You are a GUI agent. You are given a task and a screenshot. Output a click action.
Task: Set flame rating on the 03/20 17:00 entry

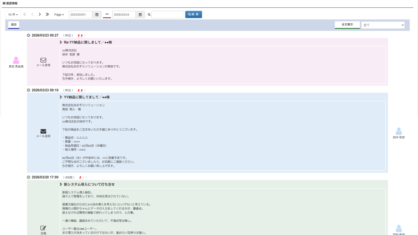click(x=83, y=177)
